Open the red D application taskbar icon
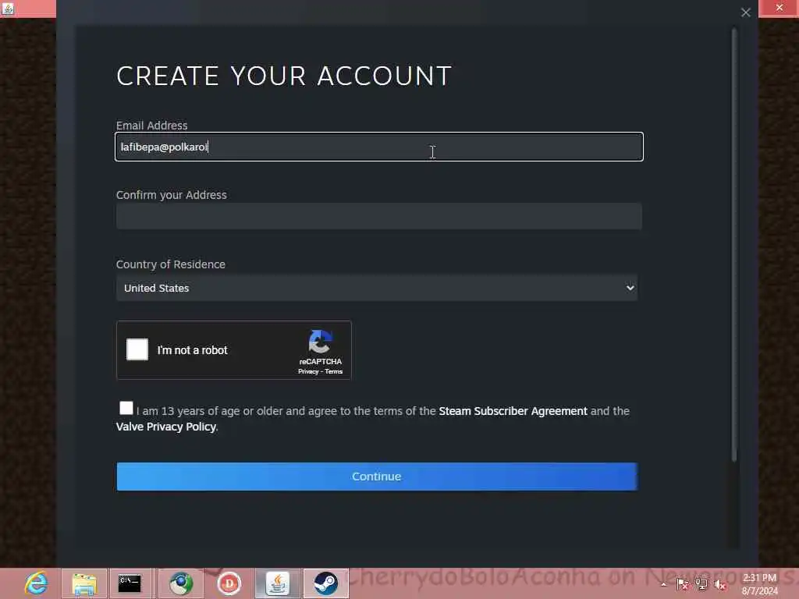The height and width of the screenshot is (599, 799). click(x=229, y=583)
